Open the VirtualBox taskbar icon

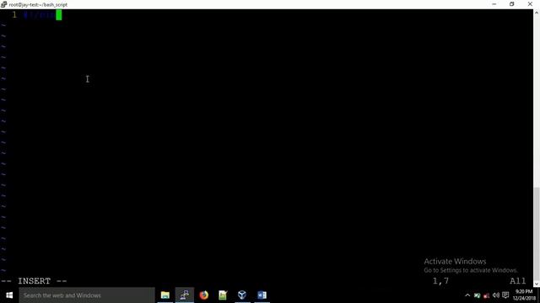pos(242,295)
